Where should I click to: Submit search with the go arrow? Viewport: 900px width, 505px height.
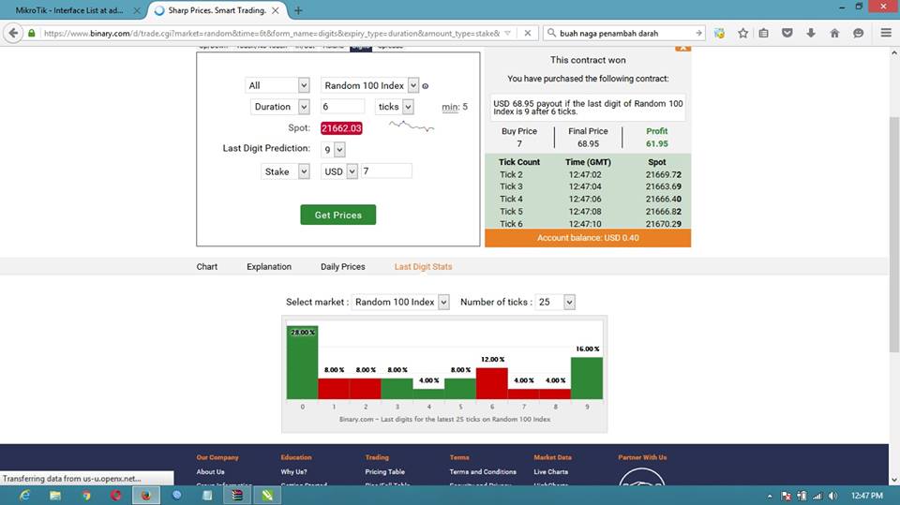pyautogui.click(x=698, y=34)
